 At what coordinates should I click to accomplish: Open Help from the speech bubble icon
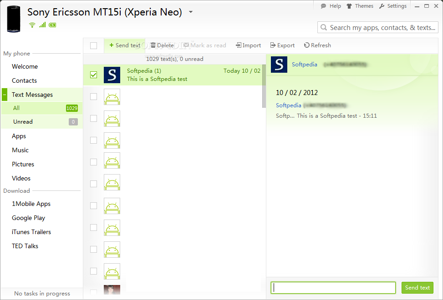tap(324, 6)
